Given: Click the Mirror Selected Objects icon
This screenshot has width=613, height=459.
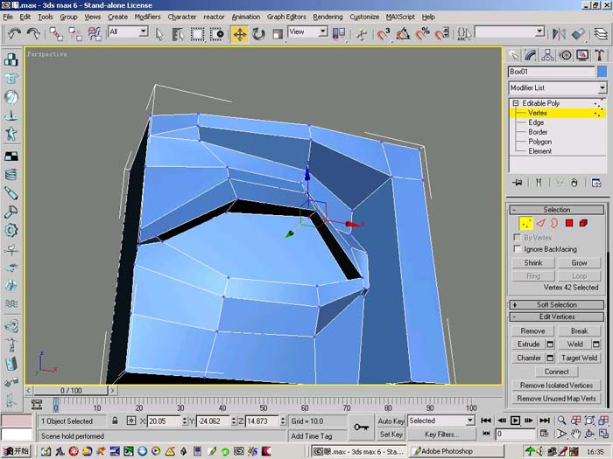Looking at the screenshot, I should coord(559,34).
